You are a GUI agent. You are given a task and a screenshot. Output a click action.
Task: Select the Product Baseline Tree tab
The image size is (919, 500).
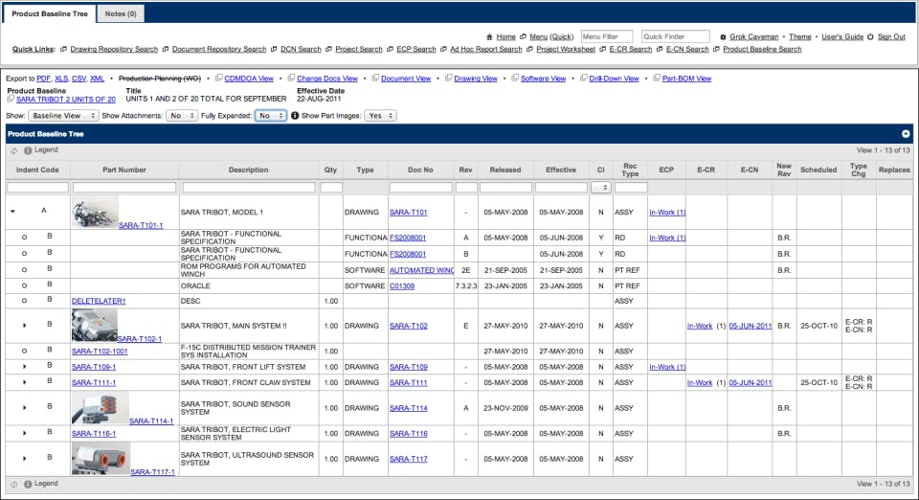coord(50,13)
